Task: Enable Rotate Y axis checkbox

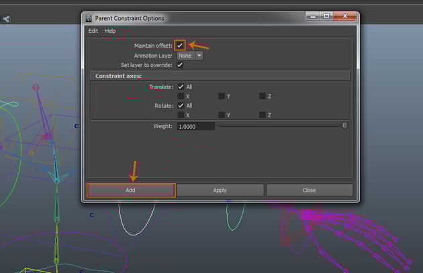Action: [x=222, y=115]
